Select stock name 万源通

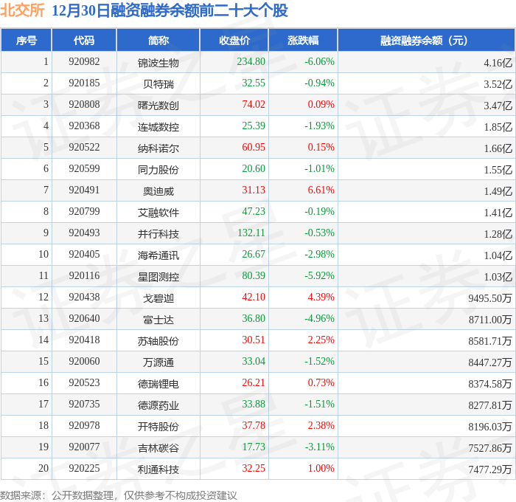coord(158,362)
